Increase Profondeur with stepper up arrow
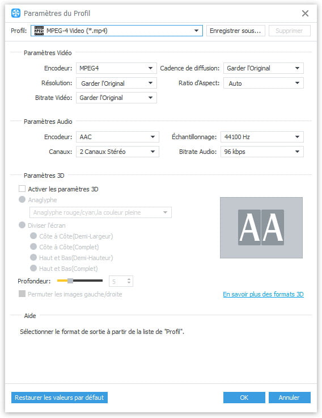Image resolution: width=322 pixels, height=418 pixels. tap(129, 279)
